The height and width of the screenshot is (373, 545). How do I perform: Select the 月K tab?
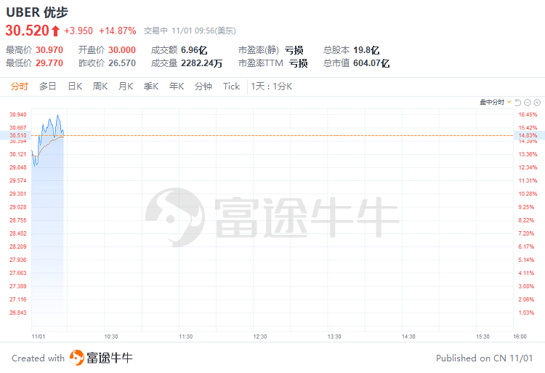coord(126,87)
